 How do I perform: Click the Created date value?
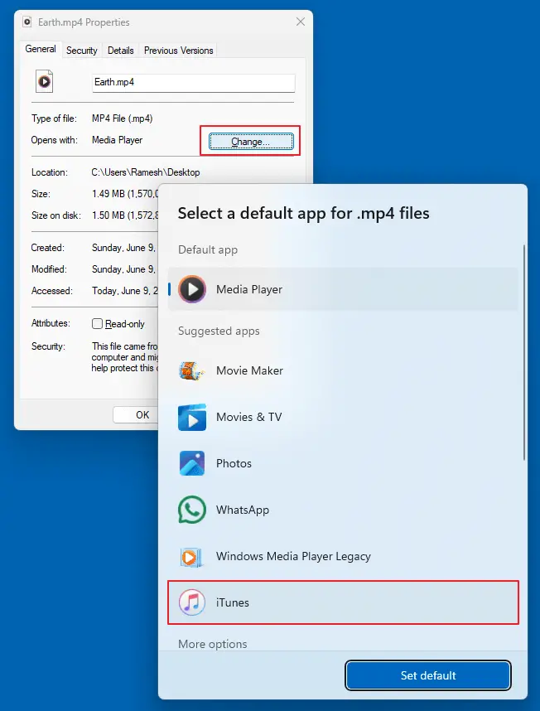123,248
